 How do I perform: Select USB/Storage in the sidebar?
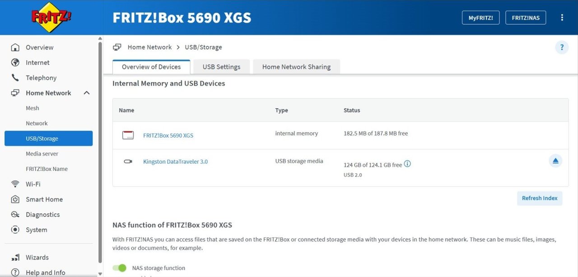tap(49, 138)
